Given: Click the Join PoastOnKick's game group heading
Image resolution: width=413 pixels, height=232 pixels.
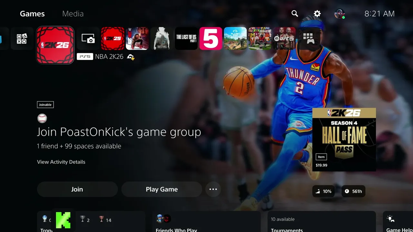Looking at the screenshot, I should (119, 132).
